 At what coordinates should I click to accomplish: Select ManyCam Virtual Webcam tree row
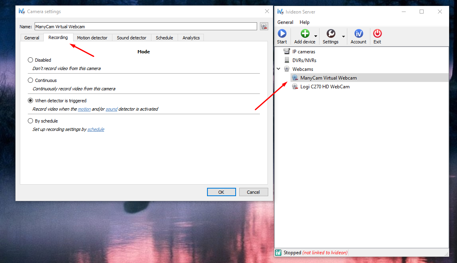pos(369,78)
